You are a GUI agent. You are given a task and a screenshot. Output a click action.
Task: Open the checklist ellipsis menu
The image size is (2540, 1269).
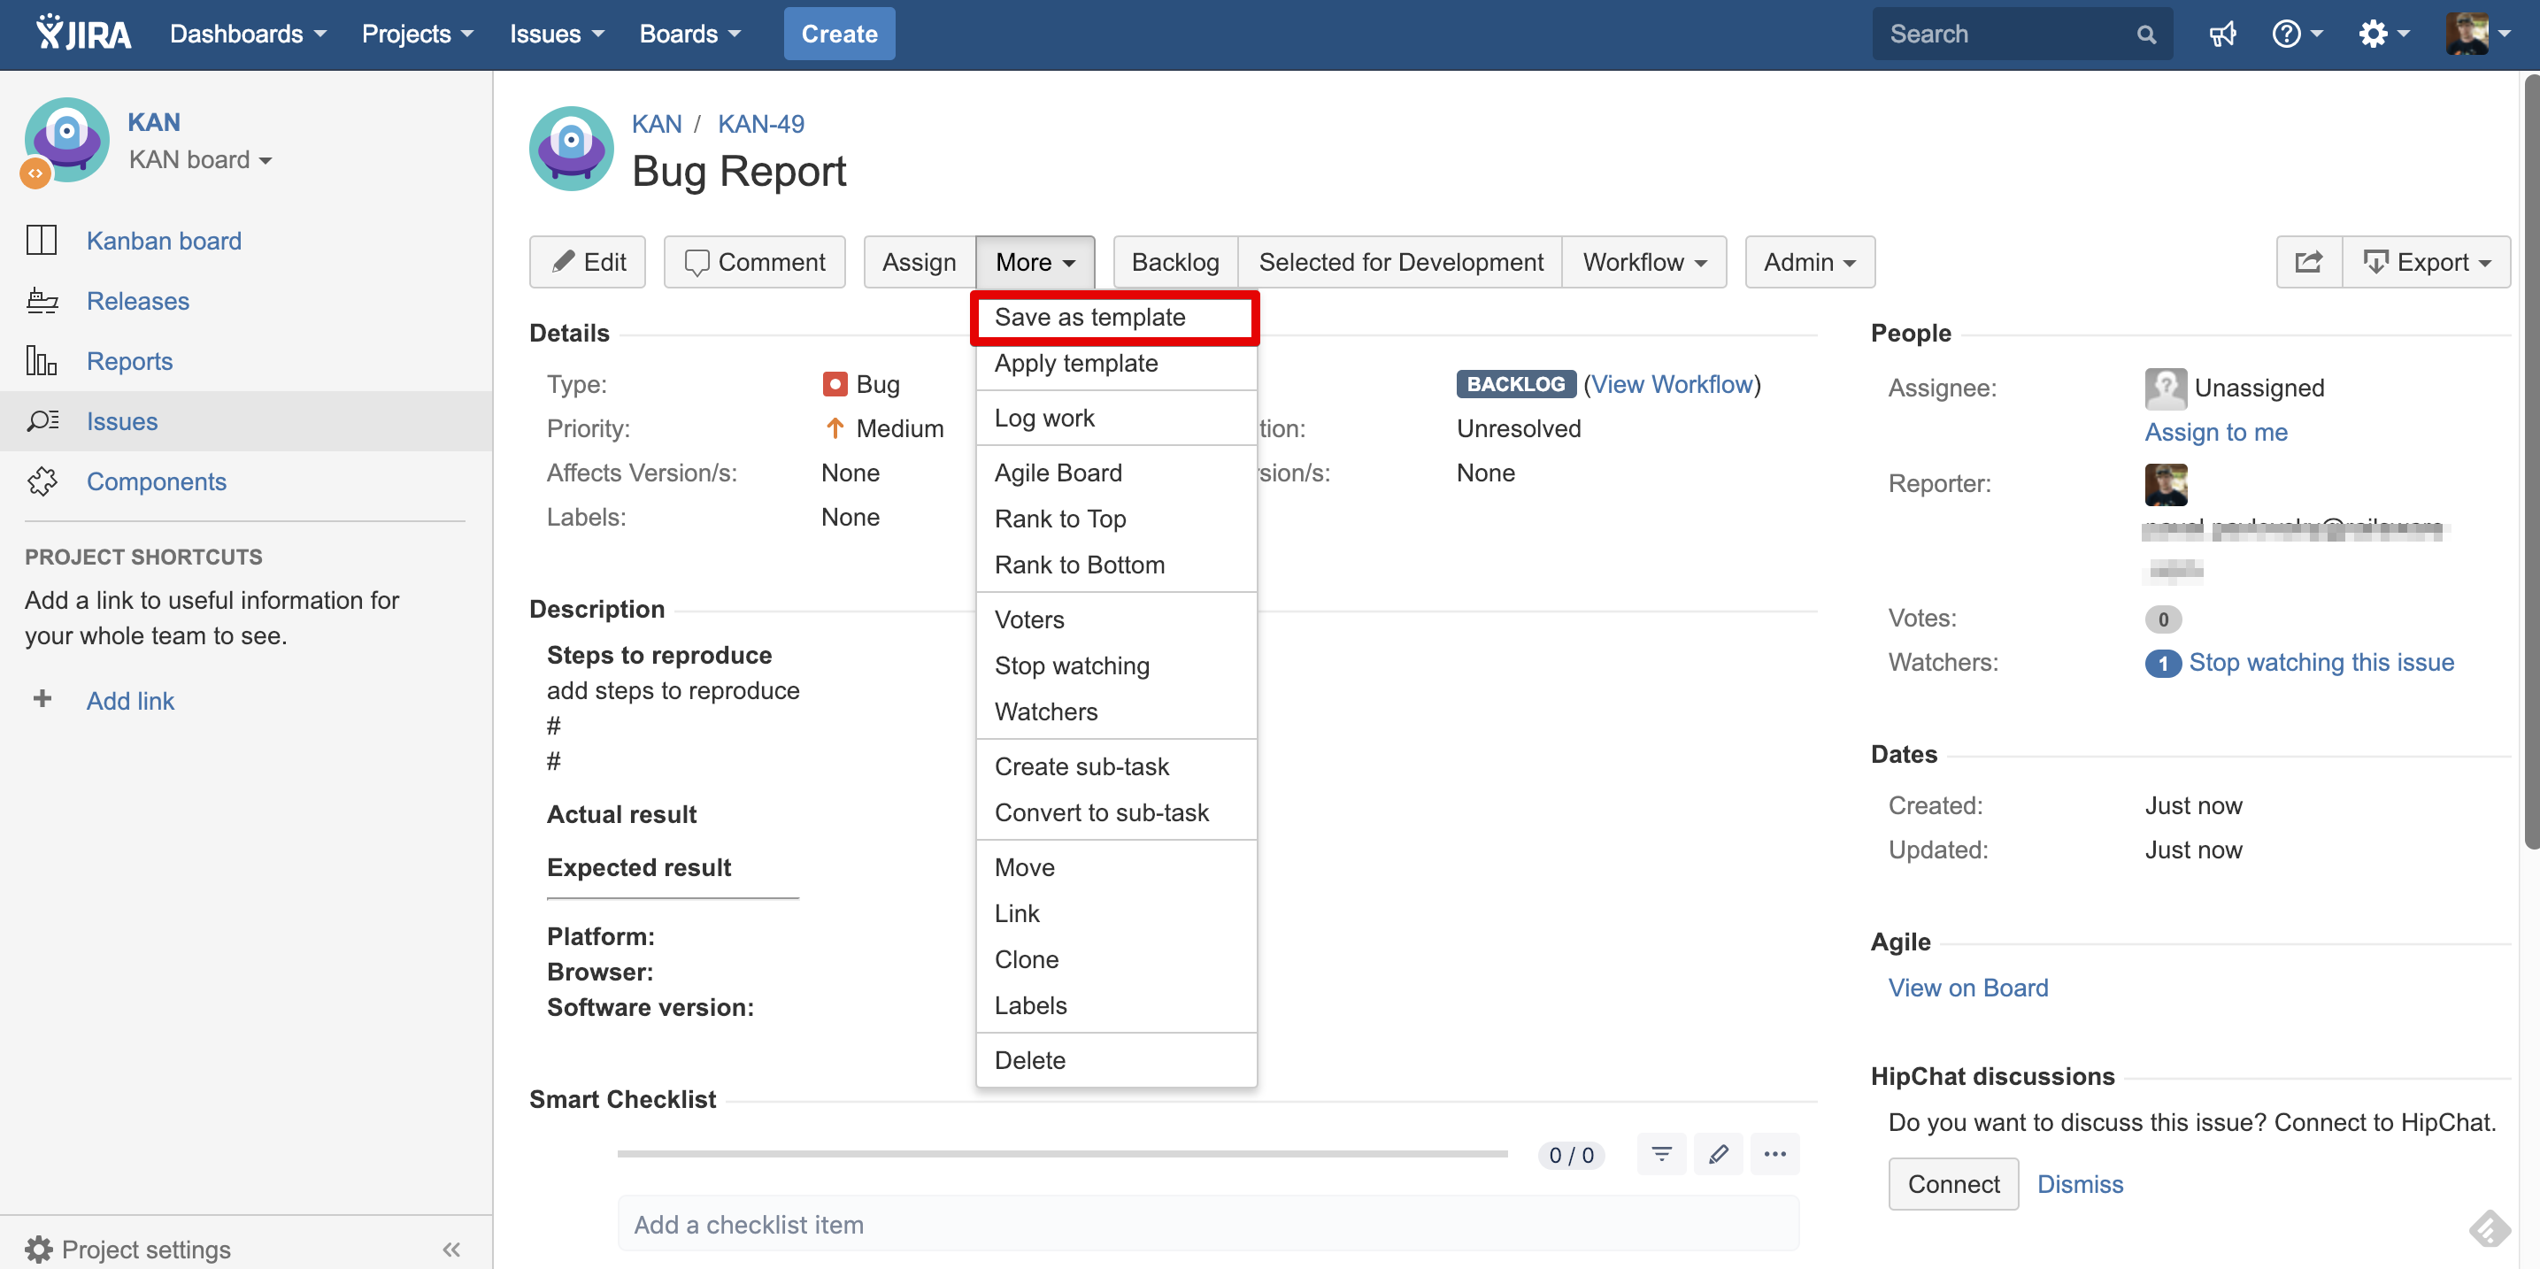1774,1155
